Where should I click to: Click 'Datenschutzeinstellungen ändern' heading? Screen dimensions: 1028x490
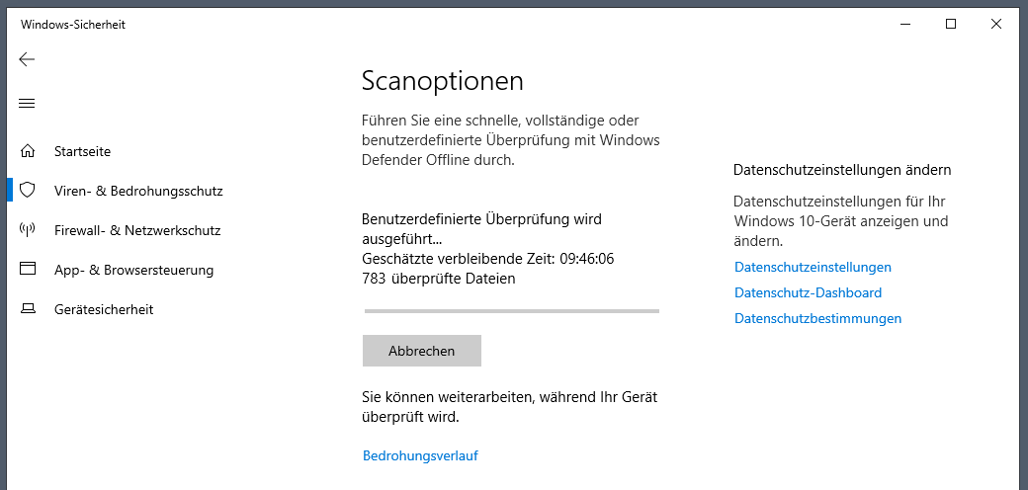842,170
